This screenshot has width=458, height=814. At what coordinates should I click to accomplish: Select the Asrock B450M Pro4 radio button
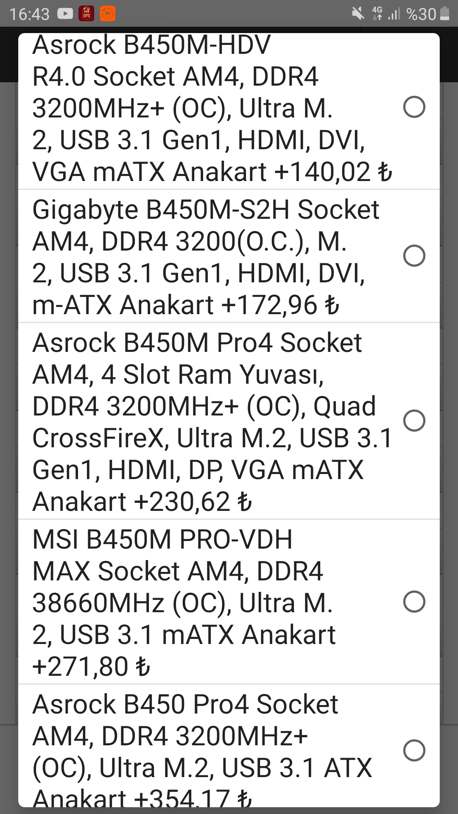click(414, 421)
